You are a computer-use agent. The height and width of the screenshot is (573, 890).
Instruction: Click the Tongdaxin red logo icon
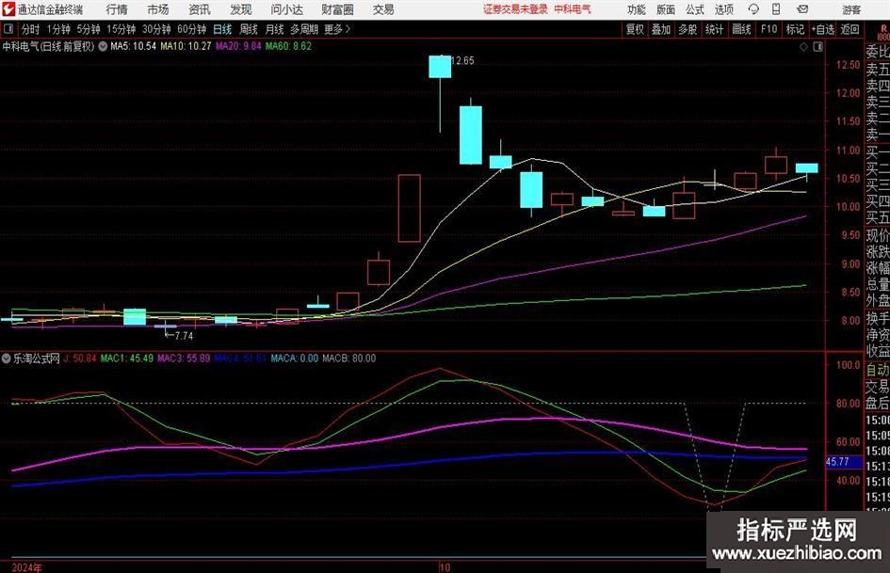click(x=8, y=9)
